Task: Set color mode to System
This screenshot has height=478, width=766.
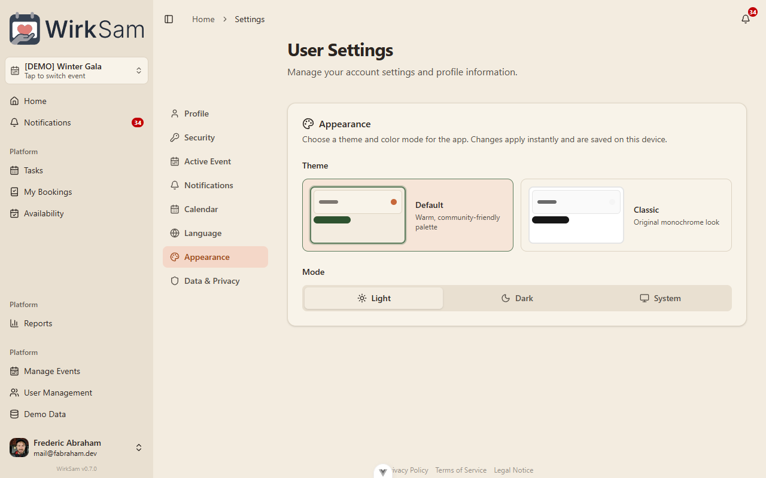Action: tap(660, 298)
